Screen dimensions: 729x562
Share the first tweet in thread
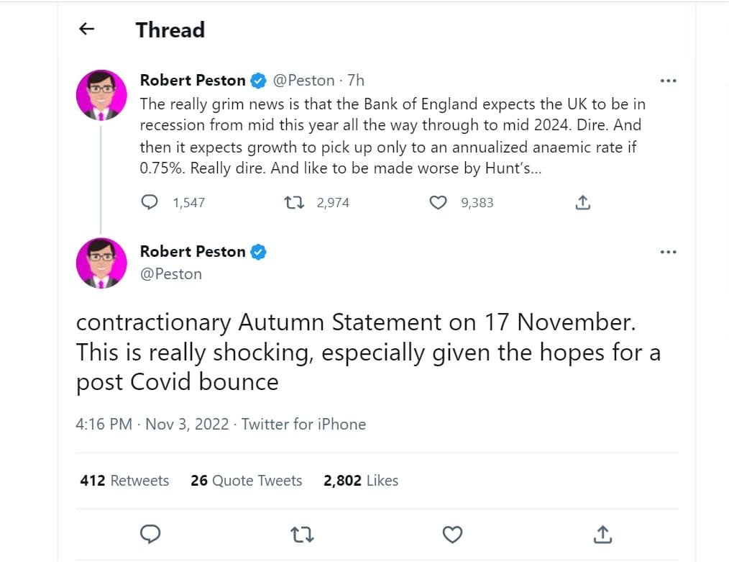(583, 203)
